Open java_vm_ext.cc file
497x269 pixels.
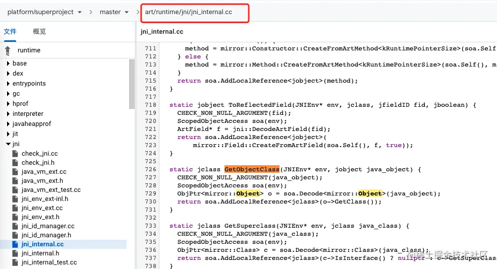44,172
